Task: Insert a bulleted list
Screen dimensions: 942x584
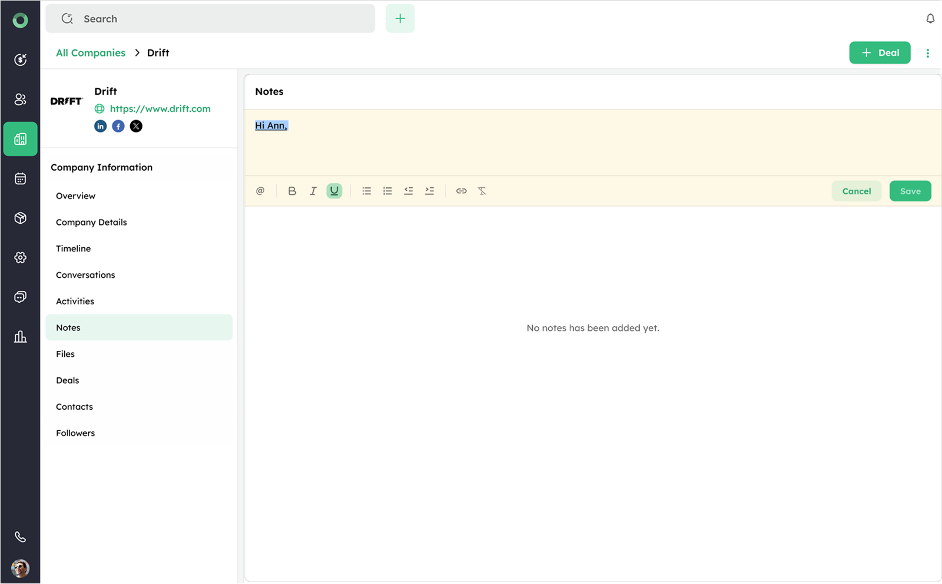Action: [x=366, y=191]
